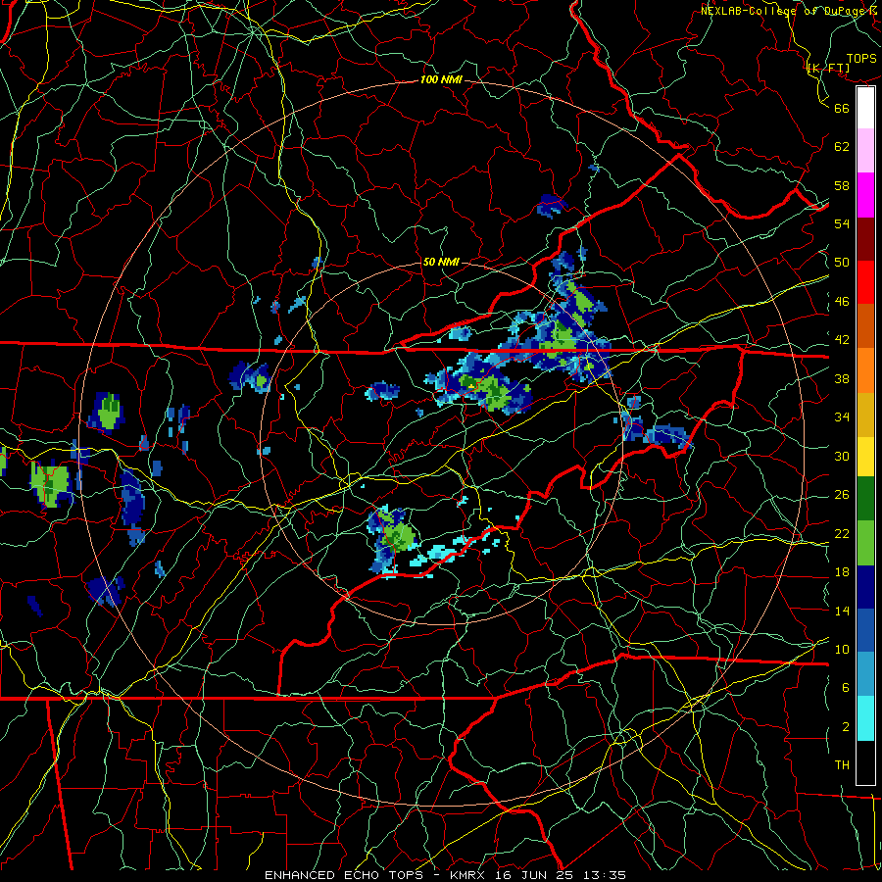Click the legend value "42"
Screen dimensions: 882x882
(x=842, y=340)
